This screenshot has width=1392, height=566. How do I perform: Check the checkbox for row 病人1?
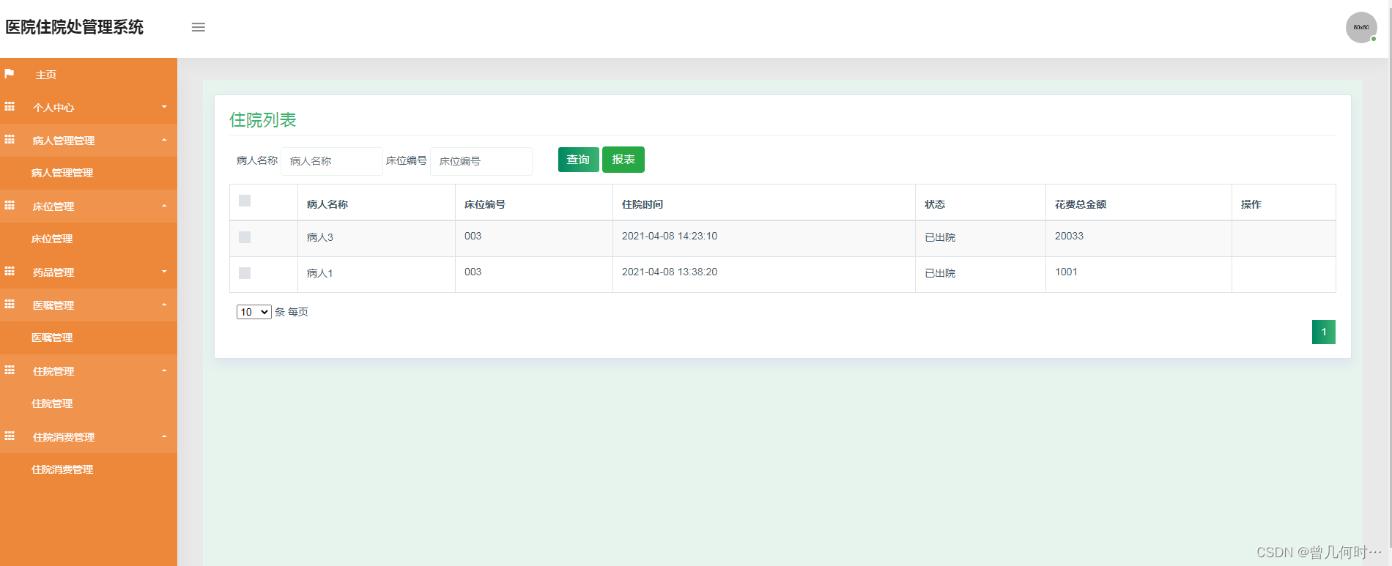click(x=245, y=273)
